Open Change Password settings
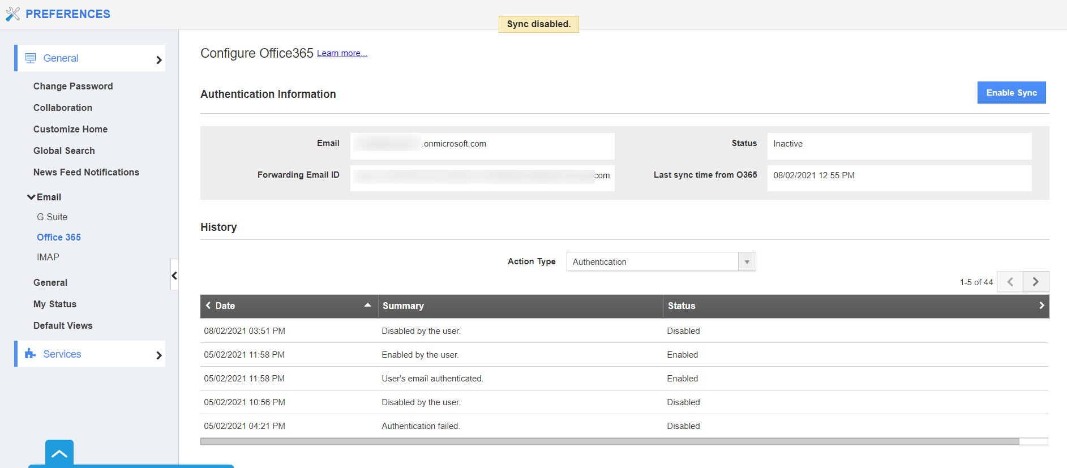The height and width of the screenshot is (468, 1067). click(x=73, y=86)
